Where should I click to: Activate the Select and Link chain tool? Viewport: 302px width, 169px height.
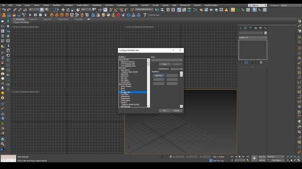[x=15, y=9]
